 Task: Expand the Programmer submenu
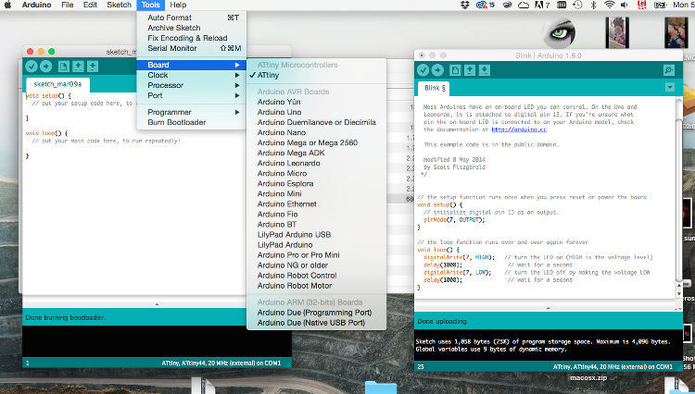(x=192, y=112)
